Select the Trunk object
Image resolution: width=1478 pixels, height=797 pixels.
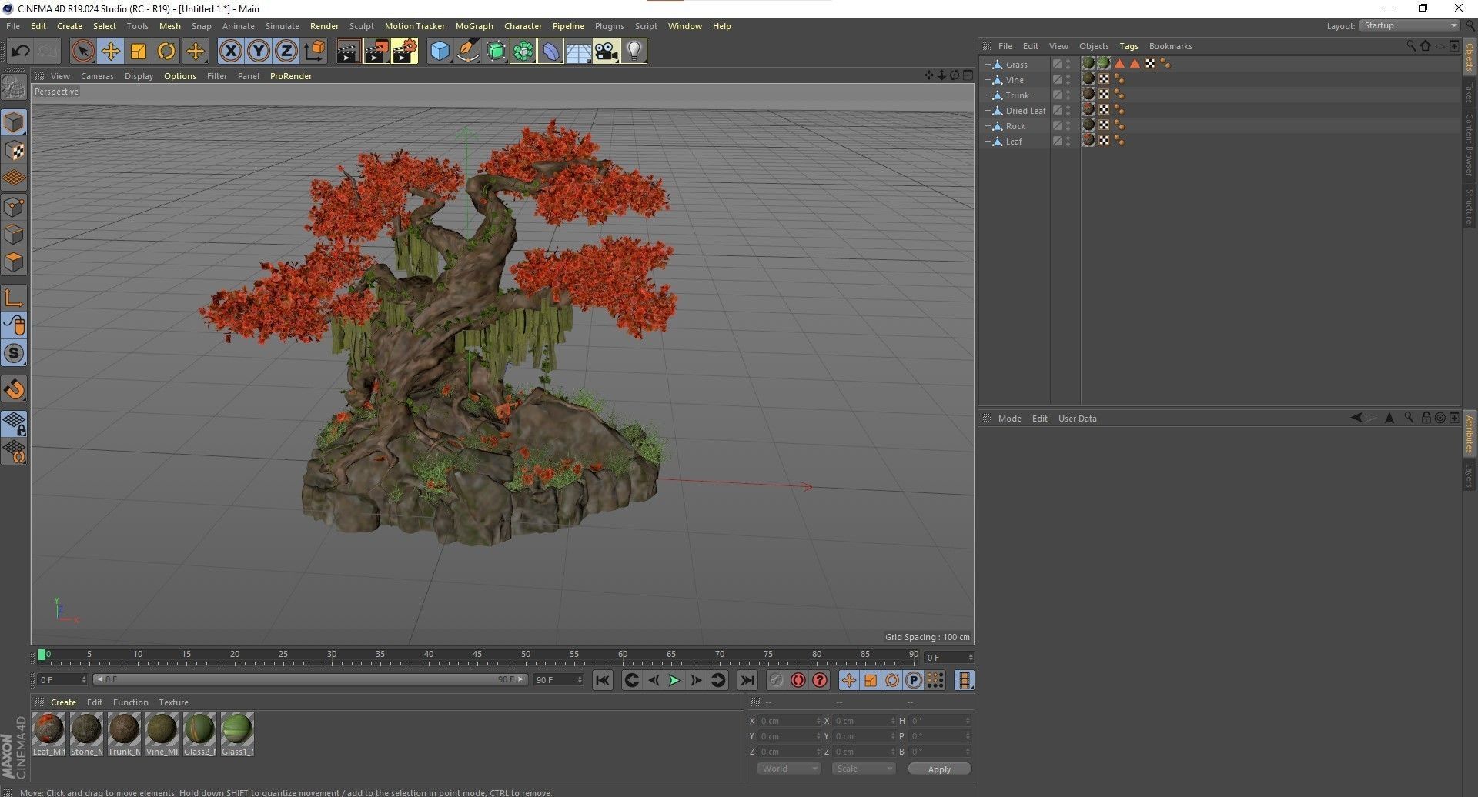click(x=1017, y=95)
